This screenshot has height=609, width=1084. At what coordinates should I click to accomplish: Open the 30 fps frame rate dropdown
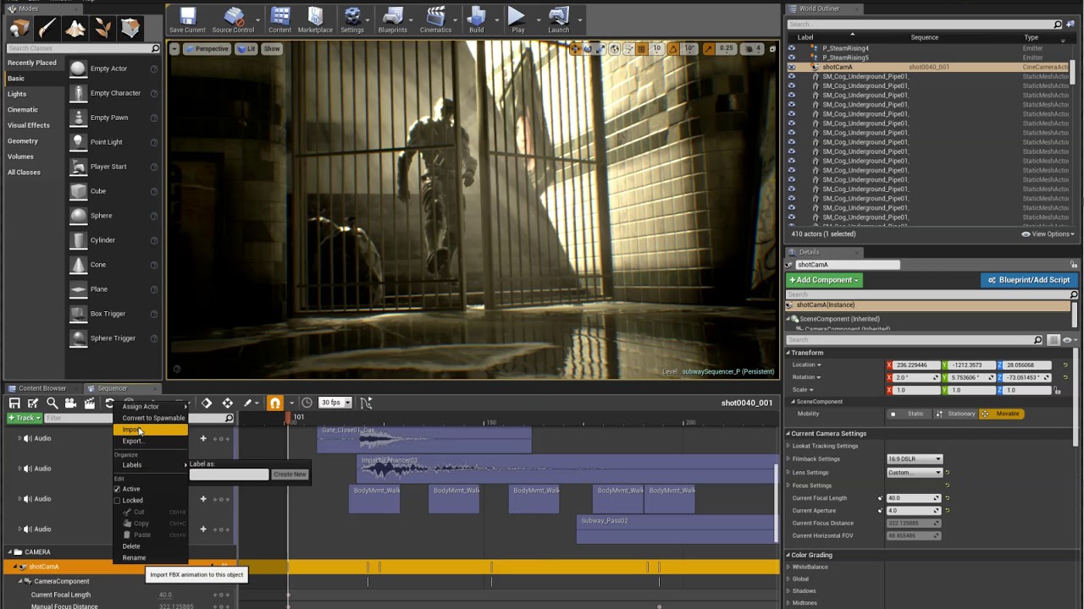pyautogui.click(x=333, y=403)
